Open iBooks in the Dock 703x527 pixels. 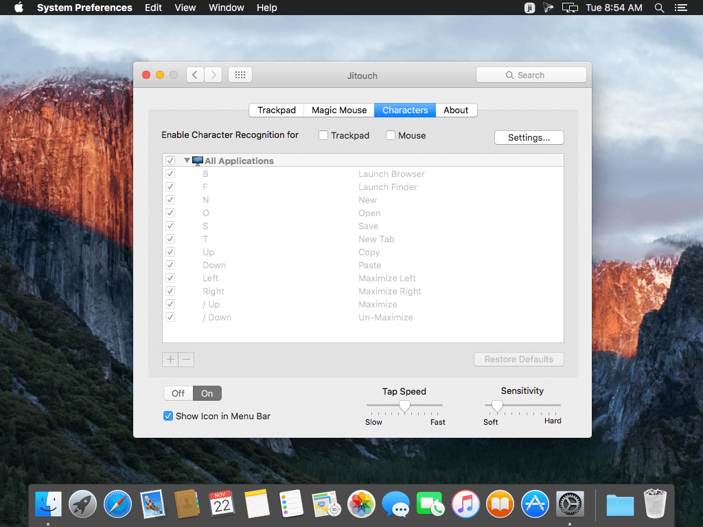pyautogui.click(x=500, y=504)
